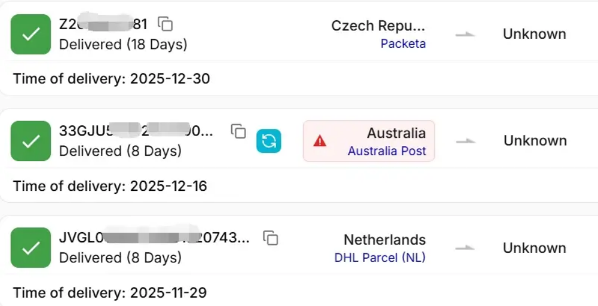The image size is (598, 306).
Task: Select the highlighted Australia carrier box
Action: point(369,141)
